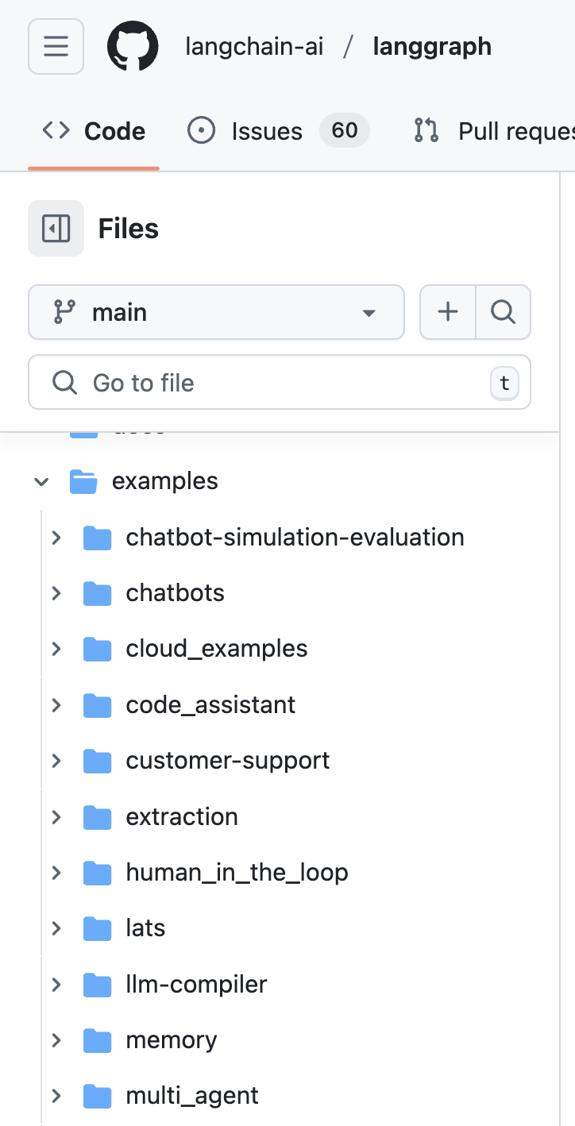This screenshot has height=1126, width=575.
Task: Open the main branch dropdown
Action: click(216, 312)
